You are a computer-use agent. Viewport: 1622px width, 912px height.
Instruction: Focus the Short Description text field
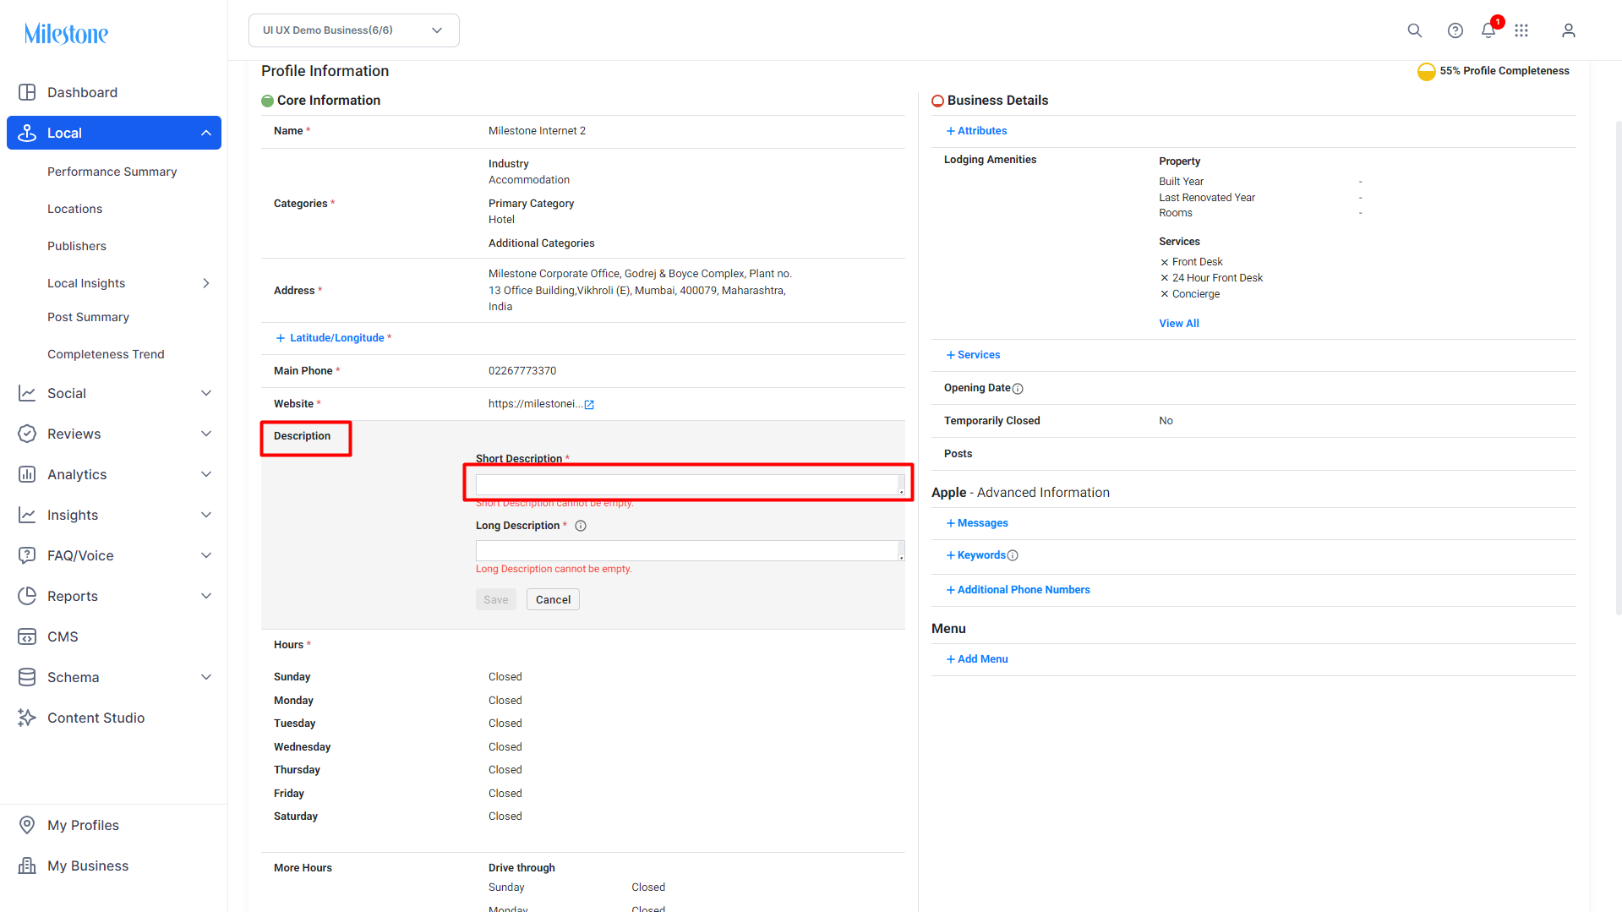[690, 484]
